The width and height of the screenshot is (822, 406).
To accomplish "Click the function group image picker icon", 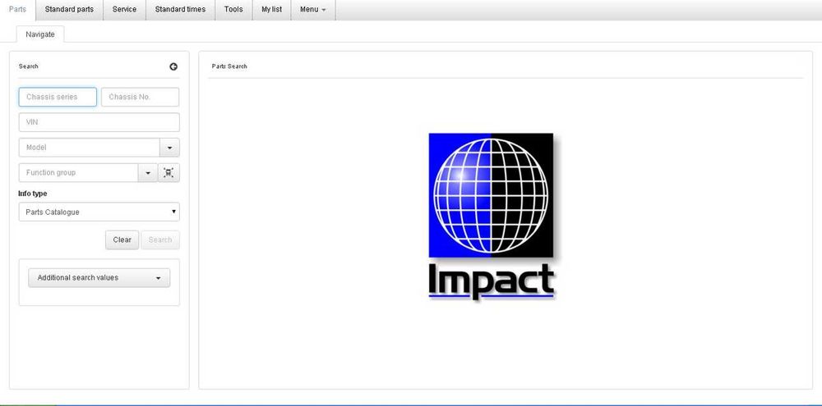I will pos(169,173).
